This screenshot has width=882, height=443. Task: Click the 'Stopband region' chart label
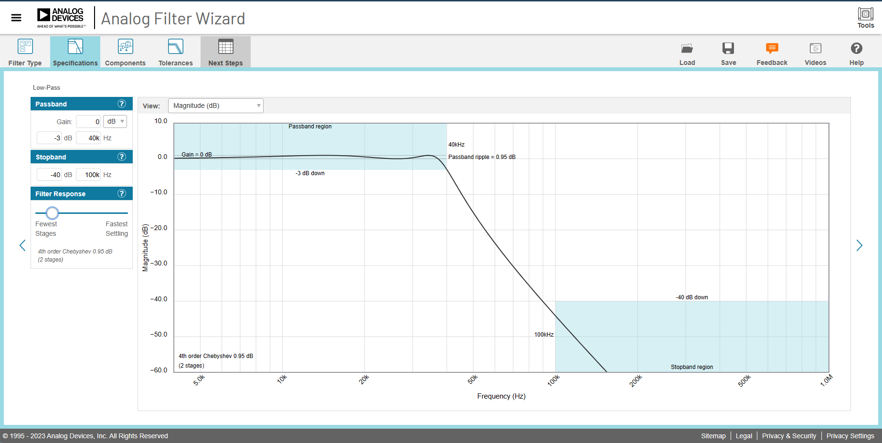[691, 367]
